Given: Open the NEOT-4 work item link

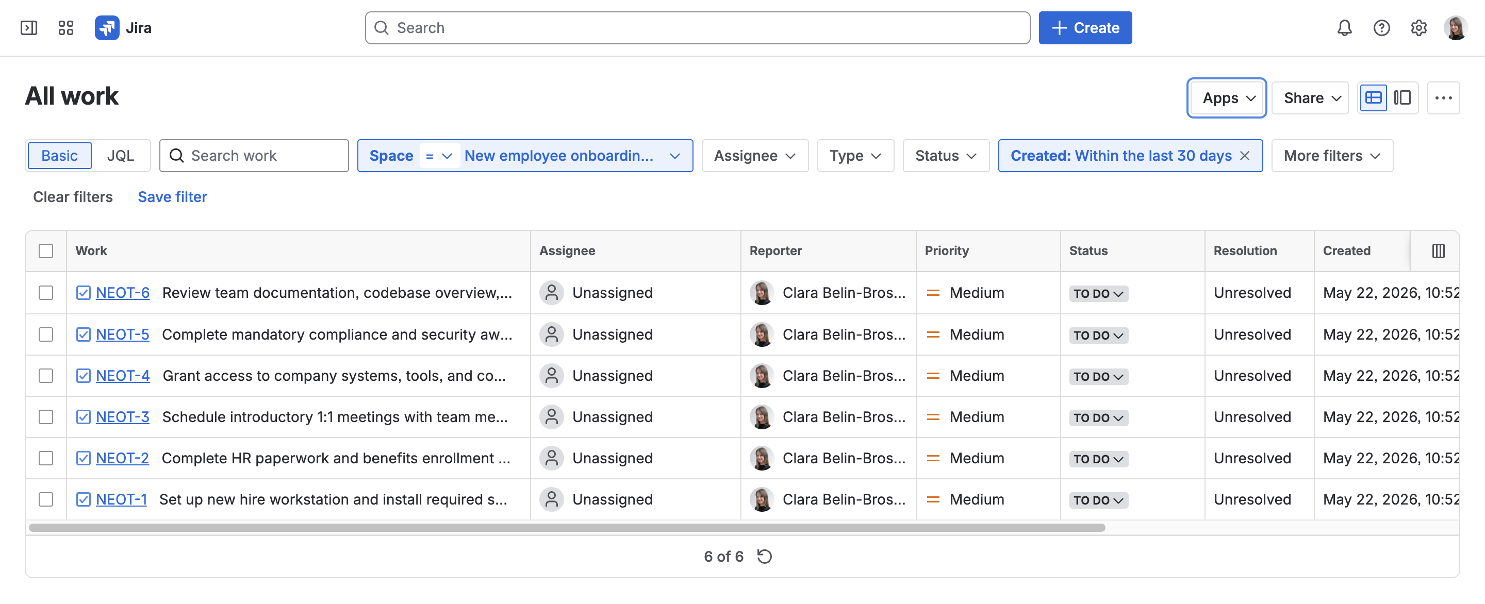Looking at the screenshot, I should coord(123,376).
